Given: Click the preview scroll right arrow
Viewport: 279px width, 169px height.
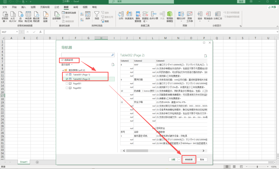Looking at the screenshot, I should pyautogui.click(x=203, y=151).
